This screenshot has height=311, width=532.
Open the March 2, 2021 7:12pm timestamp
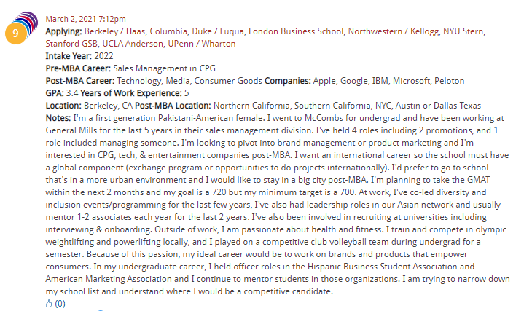(x=85, y=18)
